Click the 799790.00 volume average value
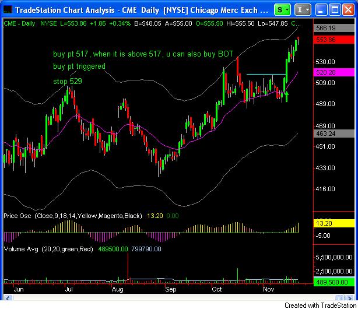The width and height of the screenshot is (358, 309). click(146, 249)
